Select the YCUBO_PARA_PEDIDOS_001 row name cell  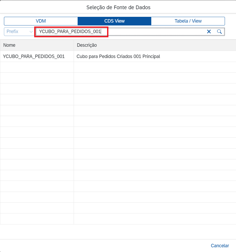(x=37, y=56)
